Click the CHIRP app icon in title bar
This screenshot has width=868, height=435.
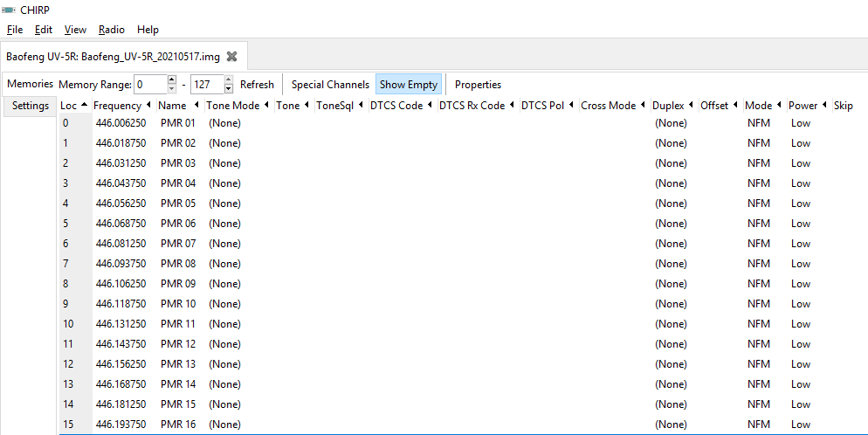click(9, 10)
